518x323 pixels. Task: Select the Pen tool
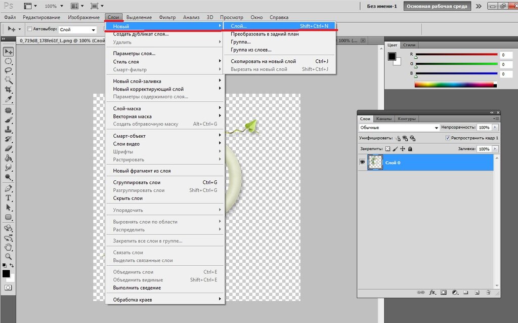click(8, 188)
